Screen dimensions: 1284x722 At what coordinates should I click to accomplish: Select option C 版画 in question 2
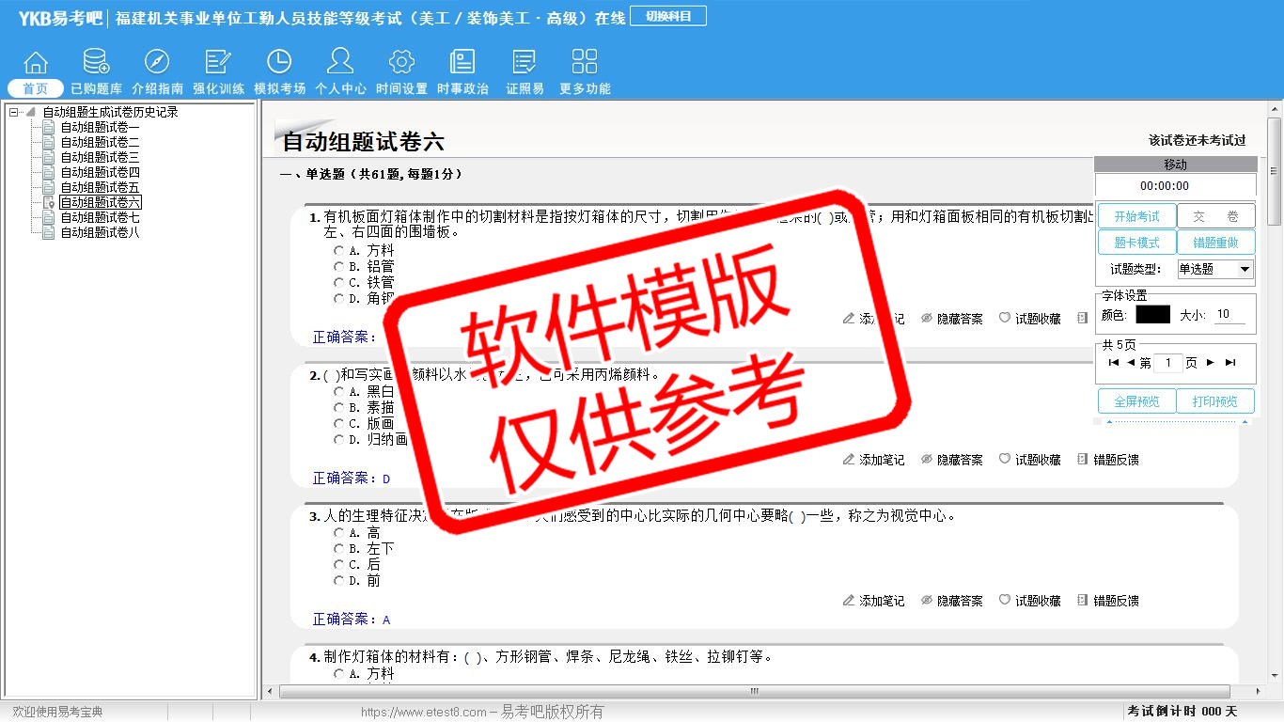339,424
